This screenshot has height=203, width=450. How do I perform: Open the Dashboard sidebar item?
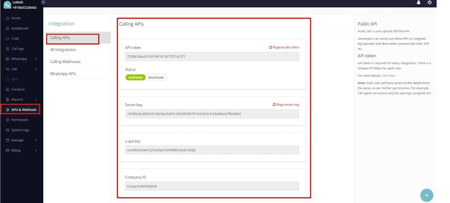coord(19,28)
